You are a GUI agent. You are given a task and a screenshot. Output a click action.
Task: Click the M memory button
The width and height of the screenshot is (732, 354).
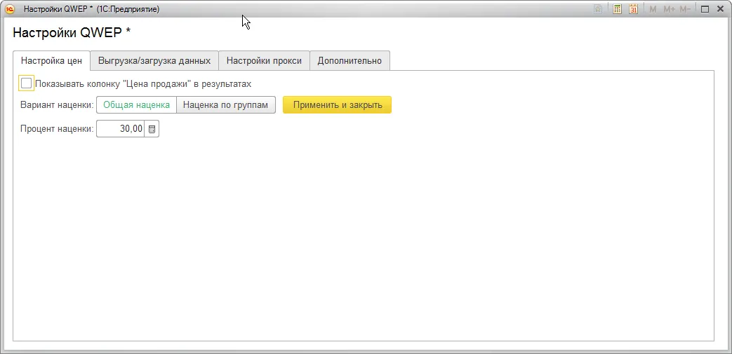tap(653, 9)
